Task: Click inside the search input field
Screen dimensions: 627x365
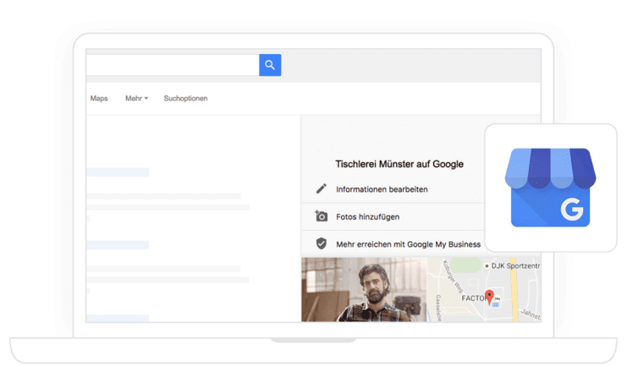Action: [173, 65]
